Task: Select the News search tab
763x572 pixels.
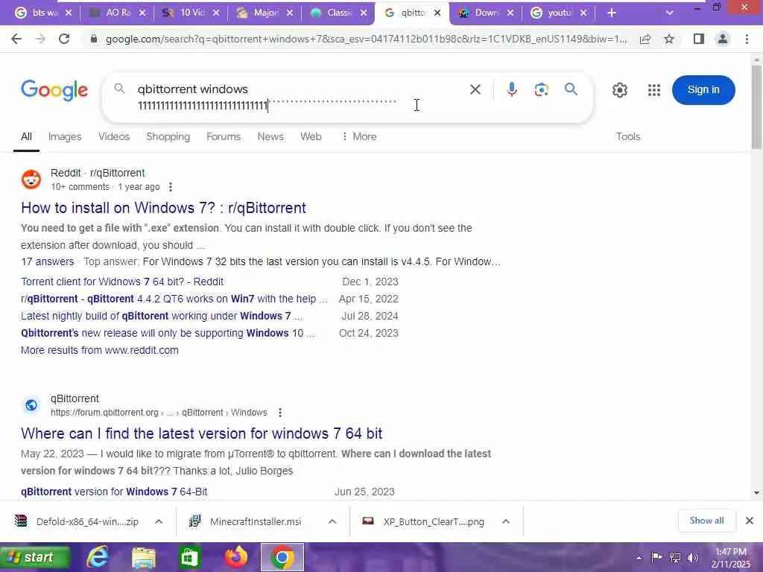Action: pos(270,137)
